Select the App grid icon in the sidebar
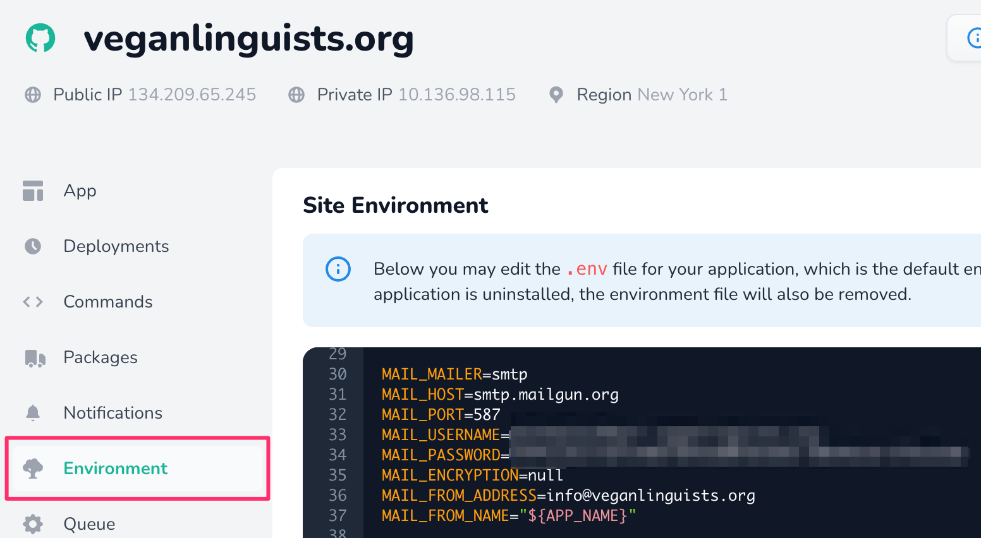 tap(32, 190)
